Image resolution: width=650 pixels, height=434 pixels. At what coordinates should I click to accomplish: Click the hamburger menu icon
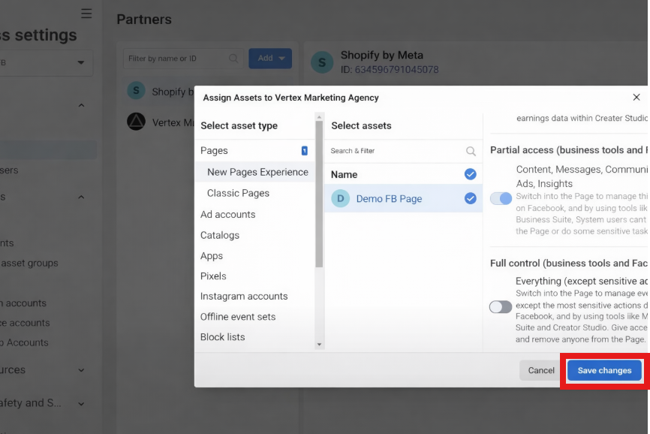pos(86,14)
